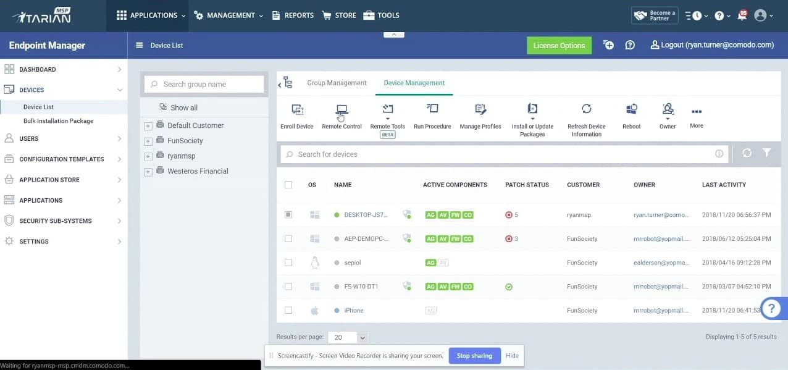Toggle the hamburger menu beside Device List
Viewport: 788px width, 370px height.
pyautogui.click(x=139, y=45)
